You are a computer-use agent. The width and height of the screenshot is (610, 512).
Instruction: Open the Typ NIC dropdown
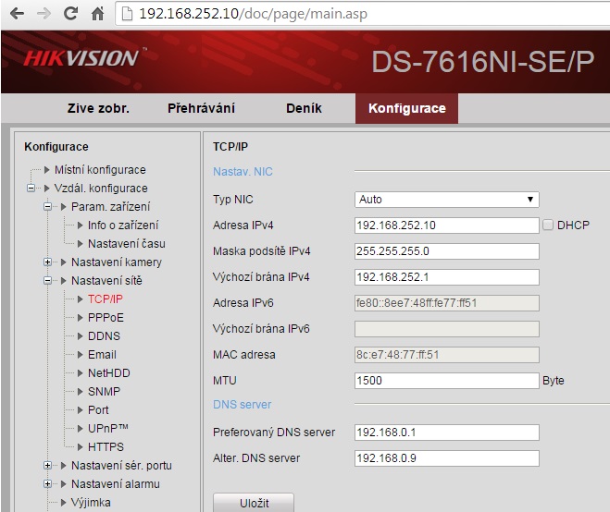(x=446, y=200)
